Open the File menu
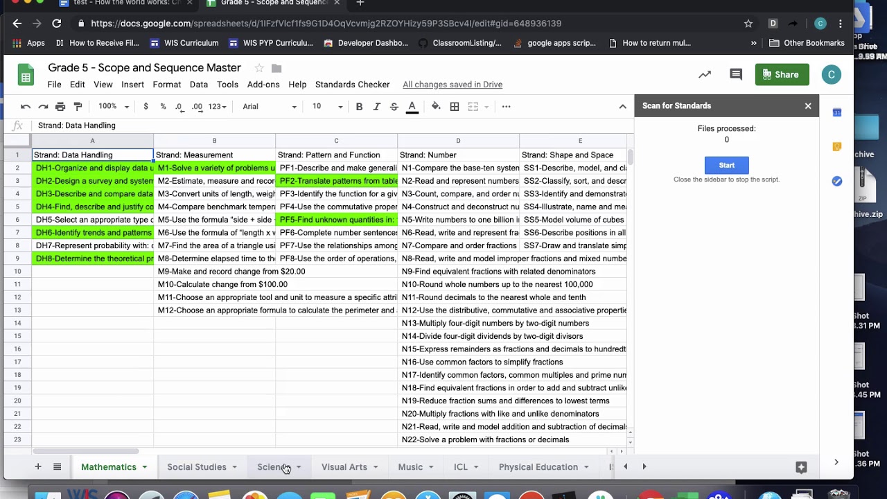Image resolution: width=887 pixels, height=499 pixels. [x=54, y=85]
